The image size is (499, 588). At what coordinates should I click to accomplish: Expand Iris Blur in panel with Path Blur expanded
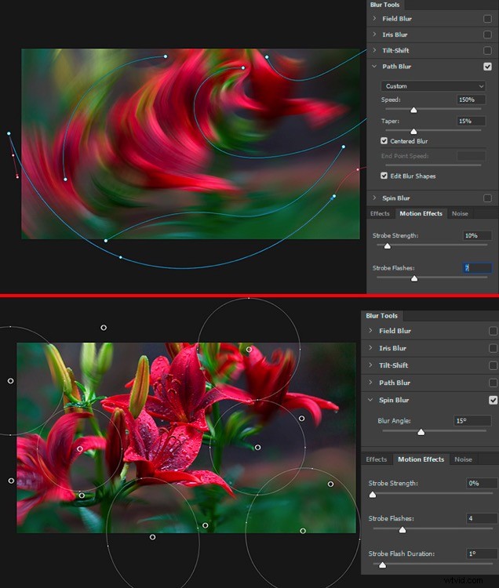[374, 34]
